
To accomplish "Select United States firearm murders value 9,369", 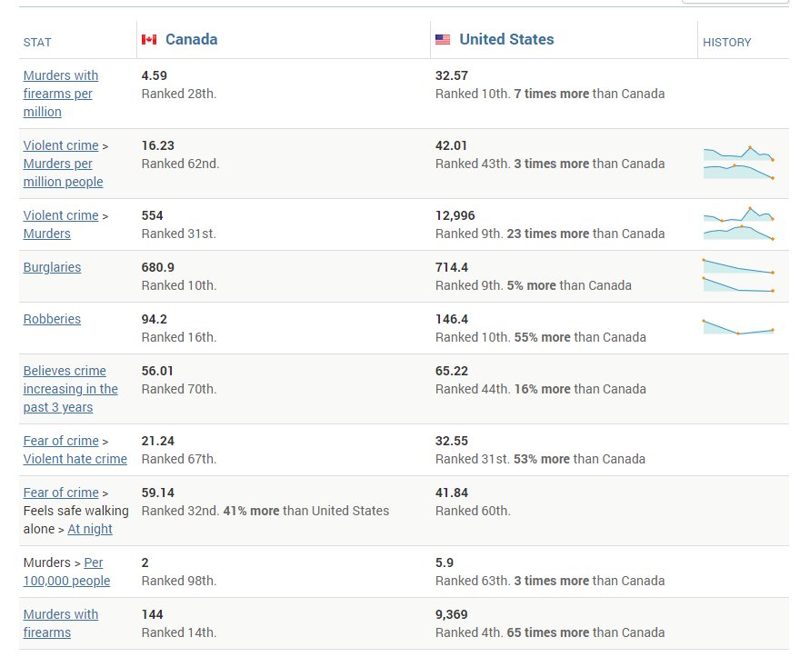I will pos(452,614).
